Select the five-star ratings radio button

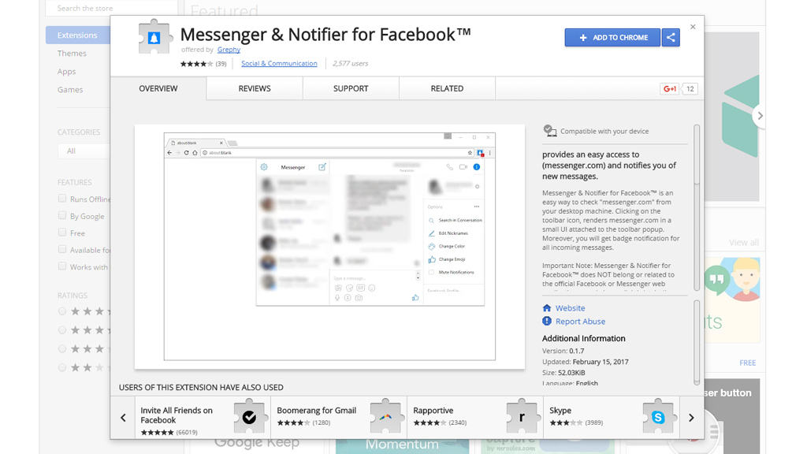[x=62, y=311]
